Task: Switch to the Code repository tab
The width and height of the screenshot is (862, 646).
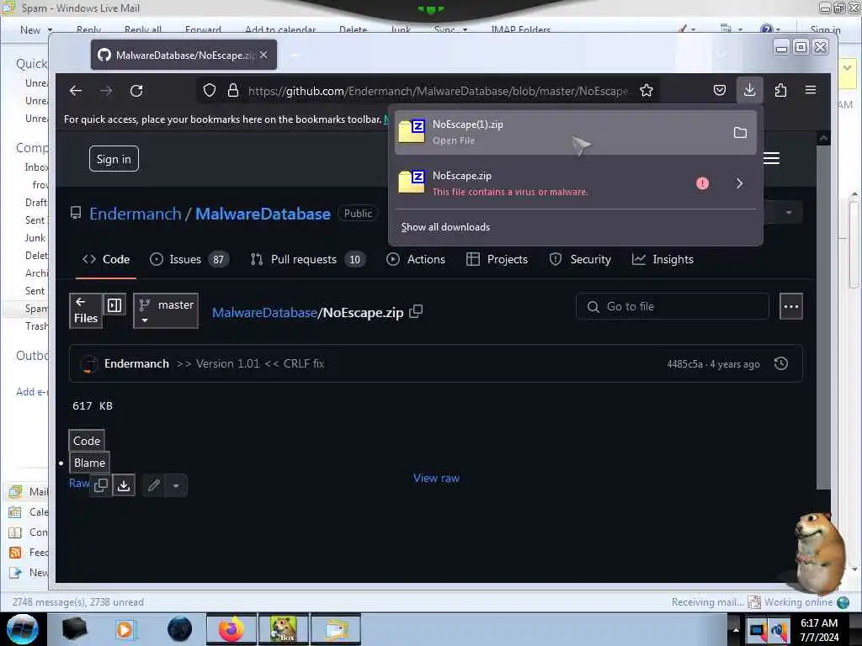Action: (106, 259)
